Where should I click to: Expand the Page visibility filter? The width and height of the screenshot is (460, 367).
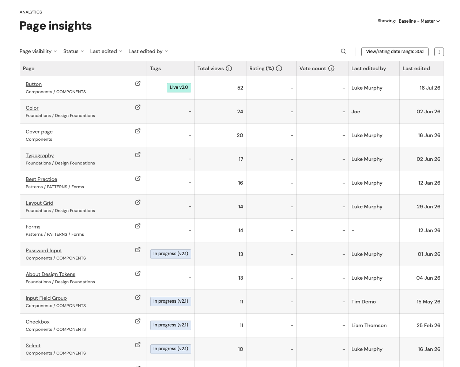(x=38, y=51)
